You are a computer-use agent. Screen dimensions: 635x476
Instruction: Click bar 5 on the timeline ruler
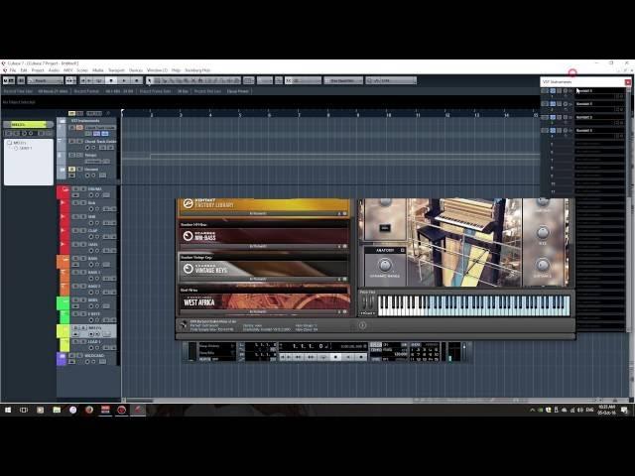(240, 115)
